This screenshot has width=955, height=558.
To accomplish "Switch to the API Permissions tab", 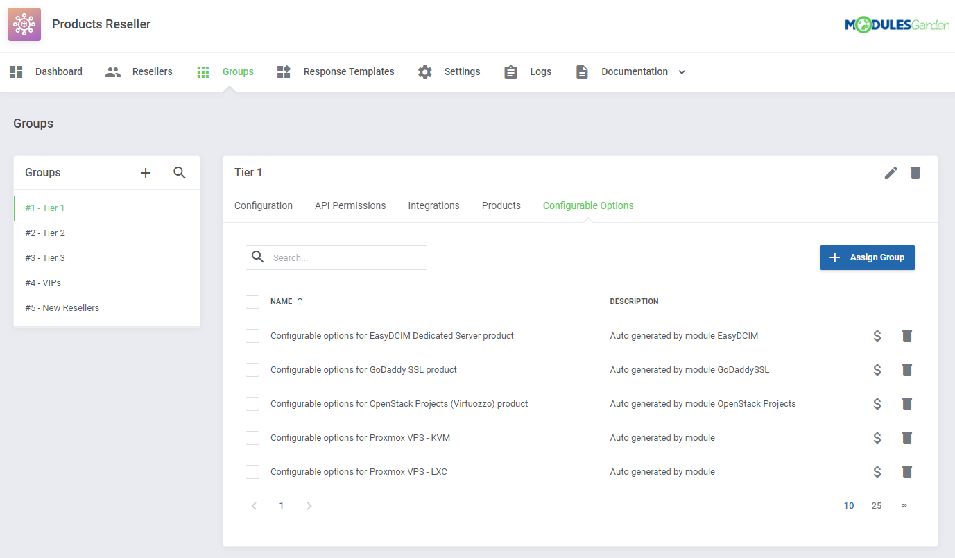I will point(350,205).
